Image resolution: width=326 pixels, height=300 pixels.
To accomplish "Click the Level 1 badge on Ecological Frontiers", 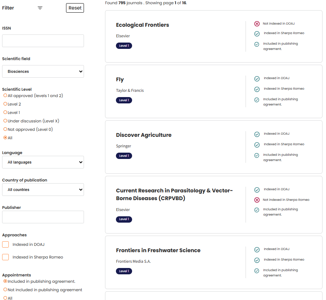I will (x=124, y=45).
